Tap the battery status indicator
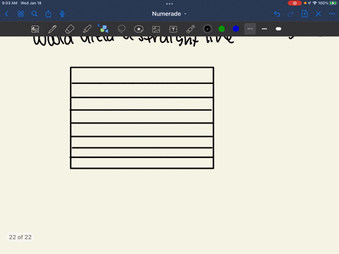This screenshot has height=254, width=339. coord(333,3)
